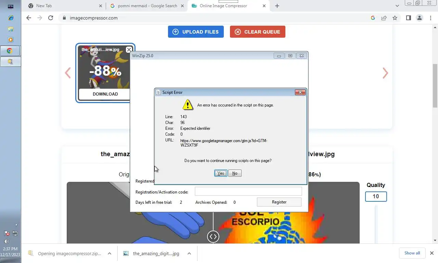The height and width of the screenshot is (263, 438).
Task: Close the WinZip 25.0 window
Action: (x=301, y=56)
